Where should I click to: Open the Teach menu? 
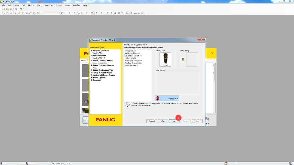[39, 5]
